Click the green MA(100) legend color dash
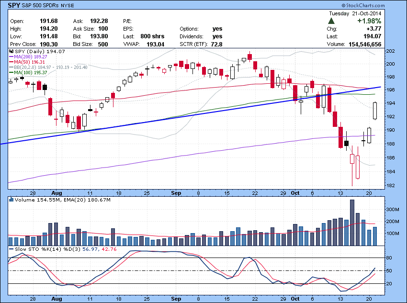Screen dimensions: 407x303 [x=11, y=73]
